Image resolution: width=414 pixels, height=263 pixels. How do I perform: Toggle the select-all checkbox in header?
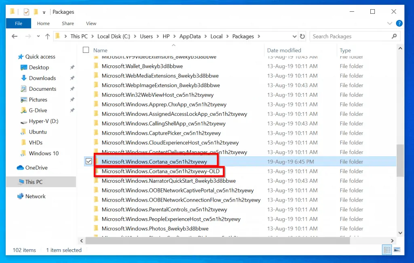point(86,50)
